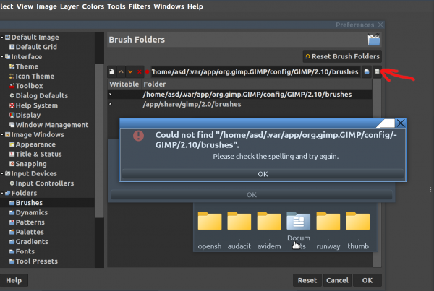Select Input Devices in the tree
The height and width of the screenshot is (291, 434).
[34, 173]
